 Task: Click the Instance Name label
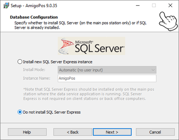point(37,78)
